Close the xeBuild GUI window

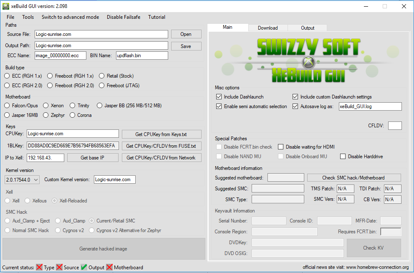[404, 6]
